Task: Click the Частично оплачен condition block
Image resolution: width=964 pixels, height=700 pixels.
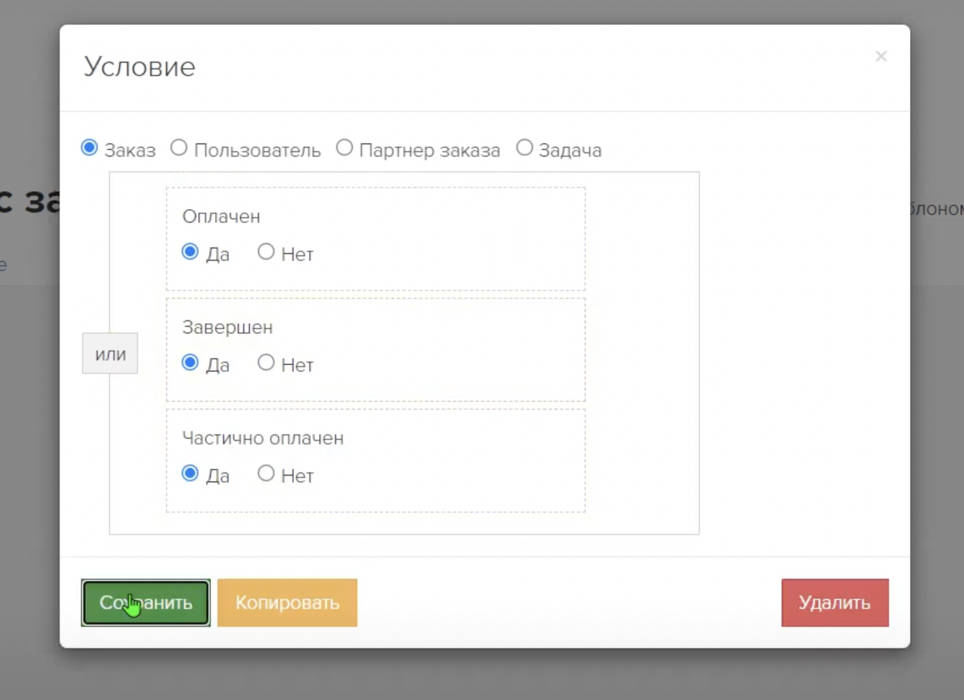Action: pyautogui.click(x=263, y=438)
